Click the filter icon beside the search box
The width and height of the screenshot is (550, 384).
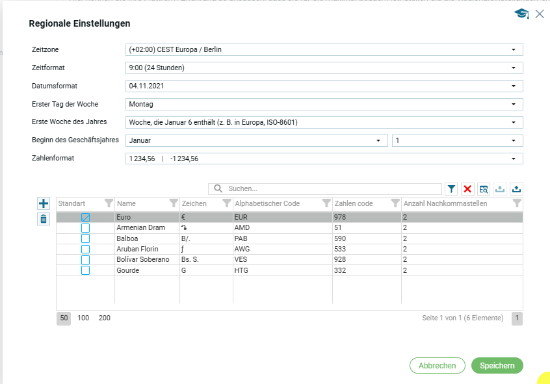click(451, 189)
